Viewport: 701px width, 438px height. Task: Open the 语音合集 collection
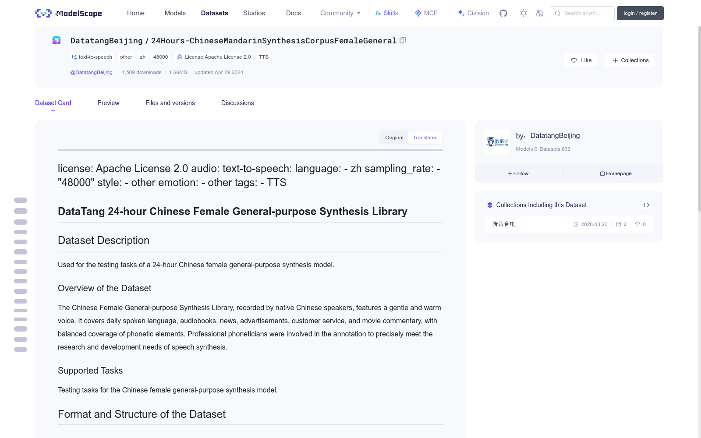pyautogui.click(x=569, y=224)
